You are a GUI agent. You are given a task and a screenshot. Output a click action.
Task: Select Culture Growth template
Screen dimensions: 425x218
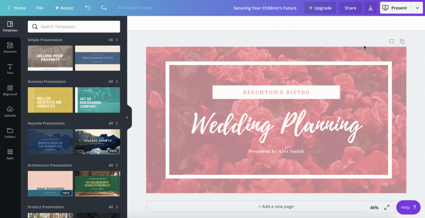coord(98,142)
